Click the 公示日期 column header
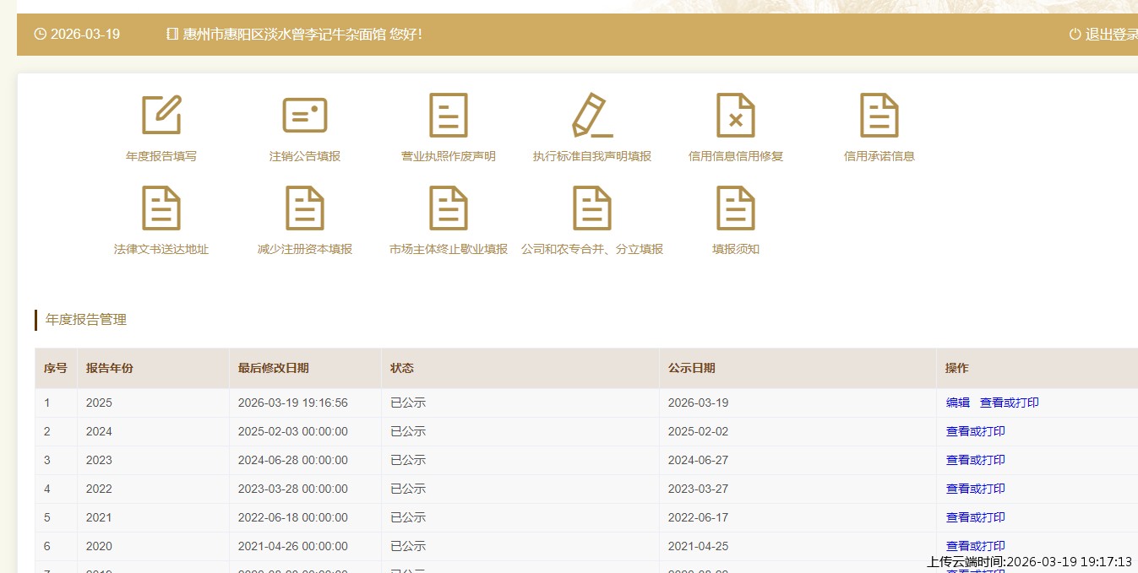The height and width of the screenshot is (573, 1138). [x=692, y=369]
